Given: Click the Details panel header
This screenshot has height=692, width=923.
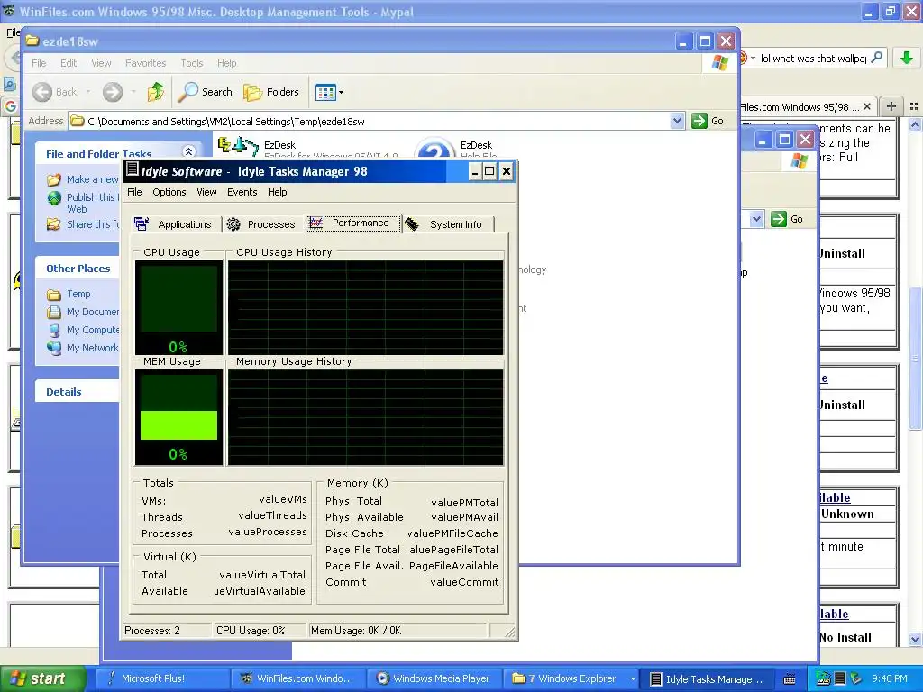Looking at the screenshot, I should coord(78,392).
